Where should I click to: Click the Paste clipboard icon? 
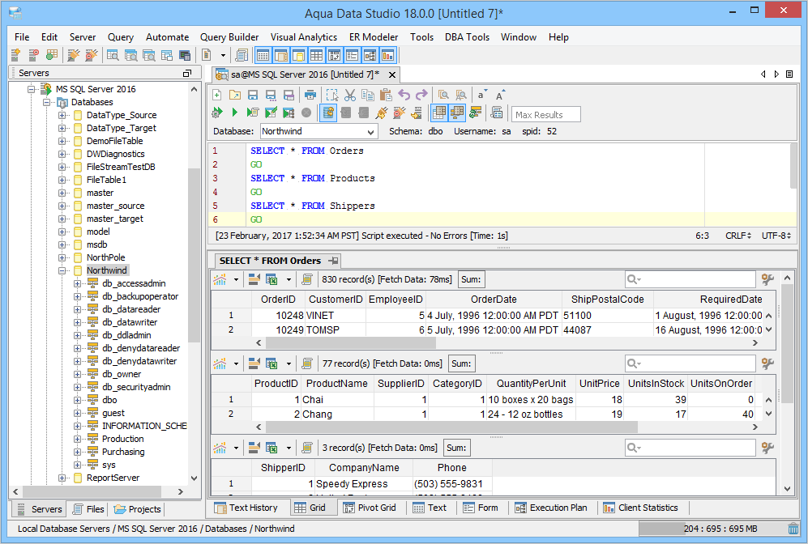386,96
